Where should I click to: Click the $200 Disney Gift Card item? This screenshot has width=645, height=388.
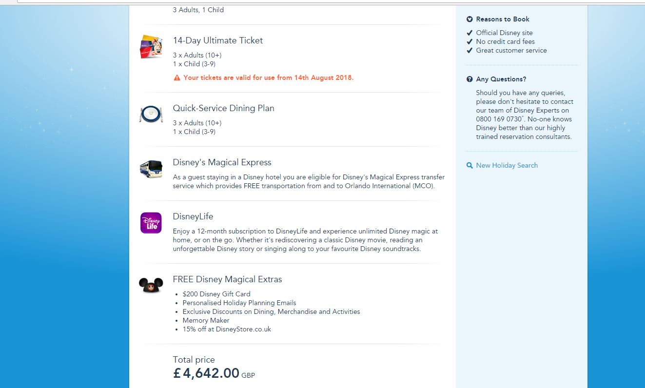click(x=216, y=294)
